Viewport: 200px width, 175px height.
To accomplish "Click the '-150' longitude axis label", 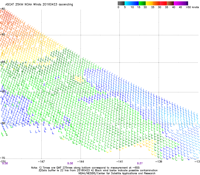I will 3,162.
